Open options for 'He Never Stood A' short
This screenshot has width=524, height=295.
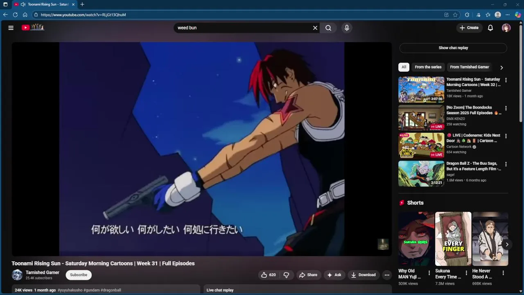pyautogui.click(x=503, y=273)
